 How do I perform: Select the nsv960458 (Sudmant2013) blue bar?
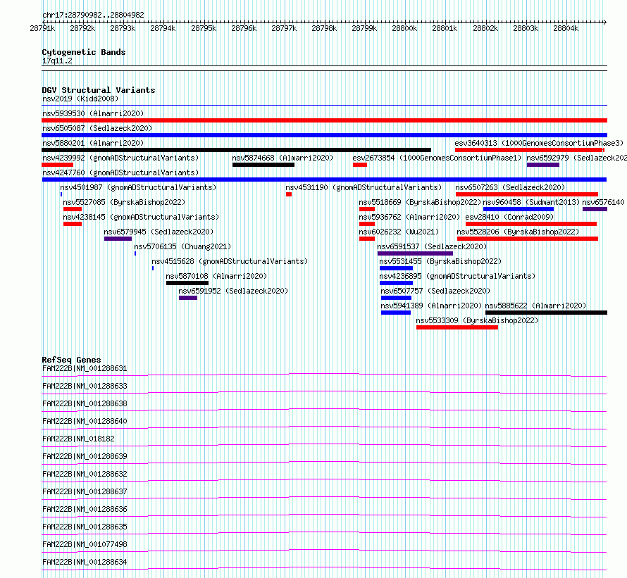519,209
